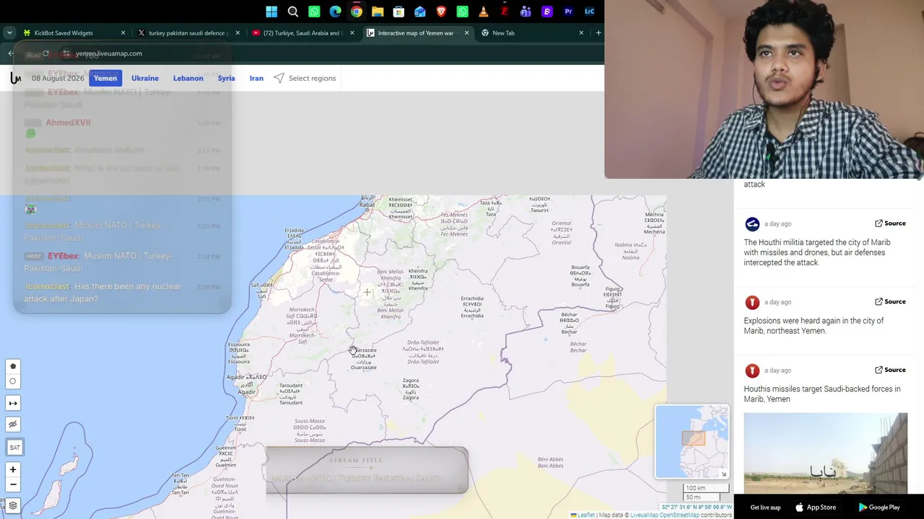Toggle SAT satellite map view
The width and height of the screenshot is (924, 519).
[x=14, y=448]
